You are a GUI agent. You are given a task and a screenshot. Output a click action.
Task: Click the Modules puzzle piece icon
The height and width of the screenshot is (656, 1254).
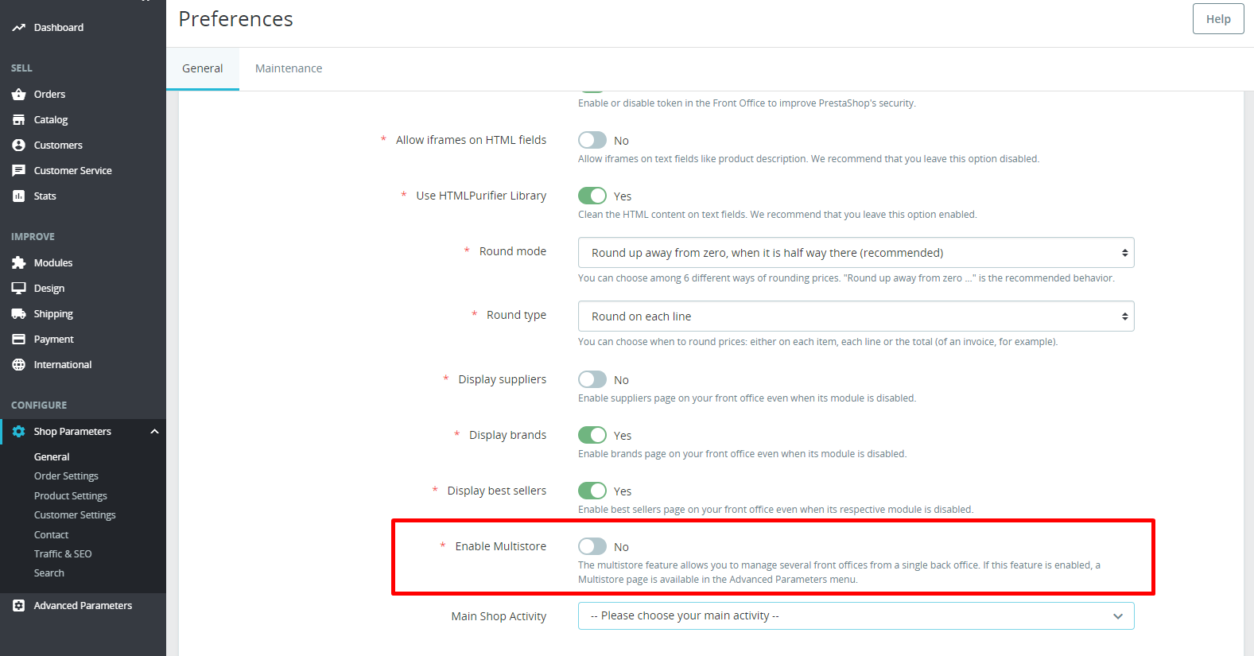tap(18, 263)
